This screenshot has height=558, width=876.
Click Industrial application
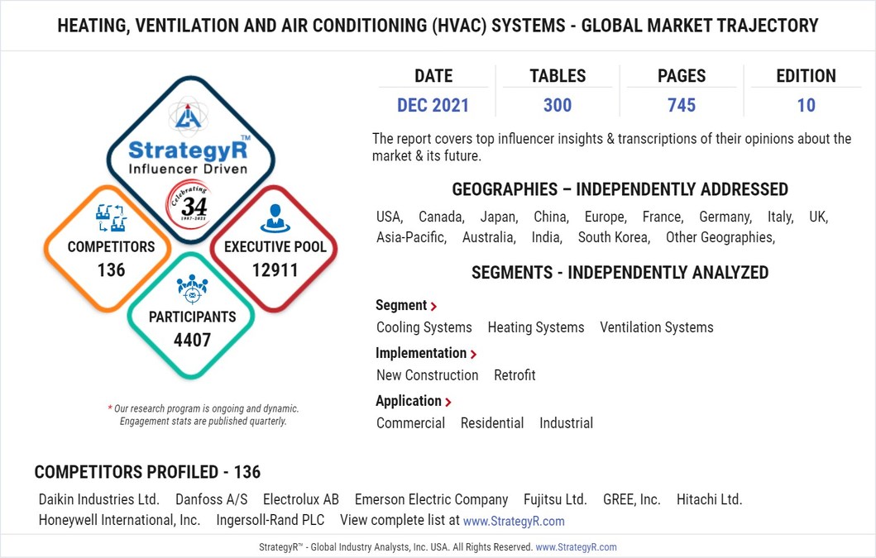pyautogui.click(x=566, y=423)
